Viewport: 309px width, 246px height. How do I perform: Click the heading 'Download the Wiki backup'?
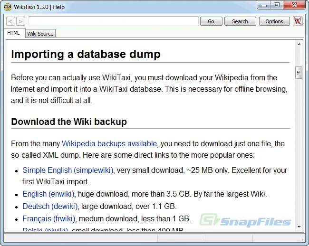click(x=69, y=122)
